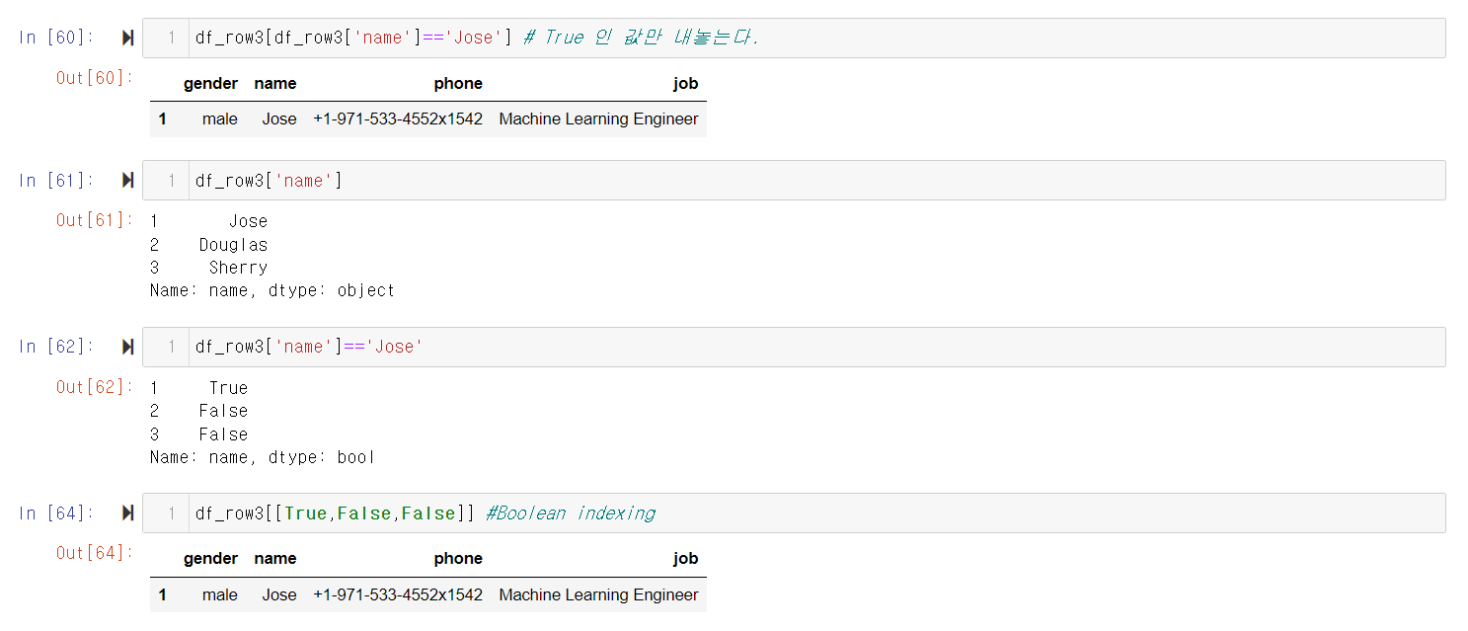Click 'Machine Learning Engineer' in Out[60] table

coord(598,118)
